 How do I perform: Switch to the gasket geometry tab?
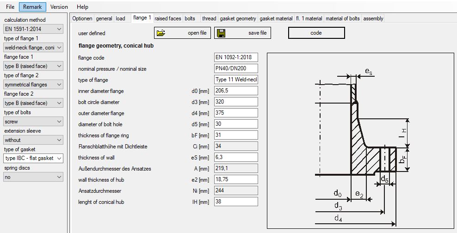(x=238, y=18)
